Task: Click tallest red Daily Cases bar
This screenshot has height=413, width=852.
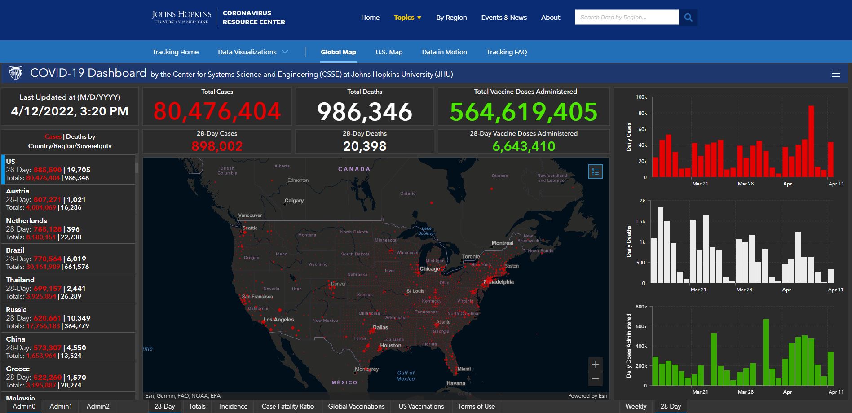Action: (811, 141)
